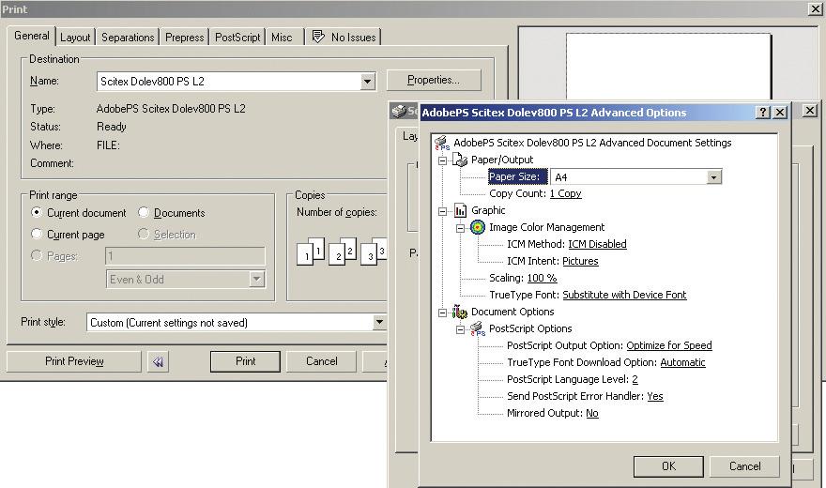Click the Properties button

(x=434, y=80)
